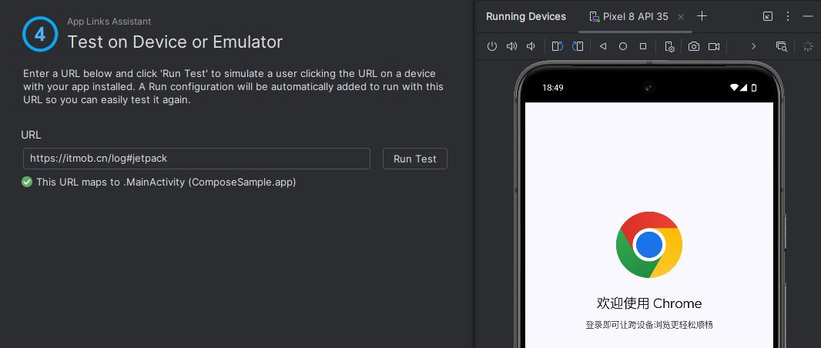Click the emulator status bar clock 18:49
Image resolution: width=821 pixels, height=348 pixels.
point(553,88)
